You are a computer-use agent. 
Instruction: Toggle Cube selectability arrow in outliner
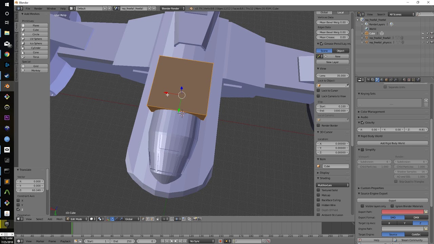(427, 33)
